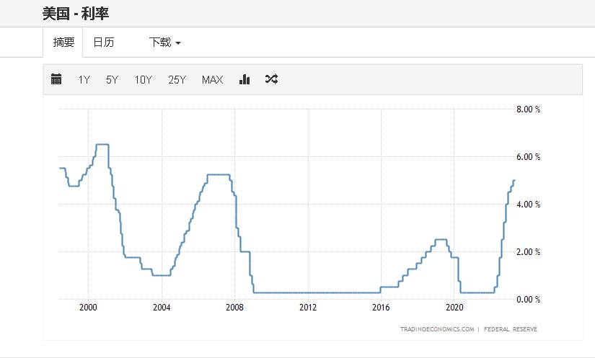Viewport: 595px width, 358px height.
Task: Click the 8.00 % y-axis label
Action: [x=528, y=109]
